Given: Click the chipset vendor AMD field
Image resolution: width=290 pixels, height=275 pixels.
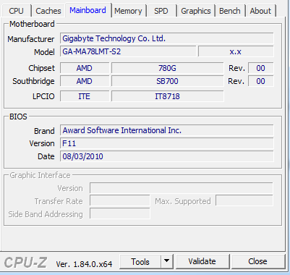Looking at the screenshot, I should coord(85,68).
